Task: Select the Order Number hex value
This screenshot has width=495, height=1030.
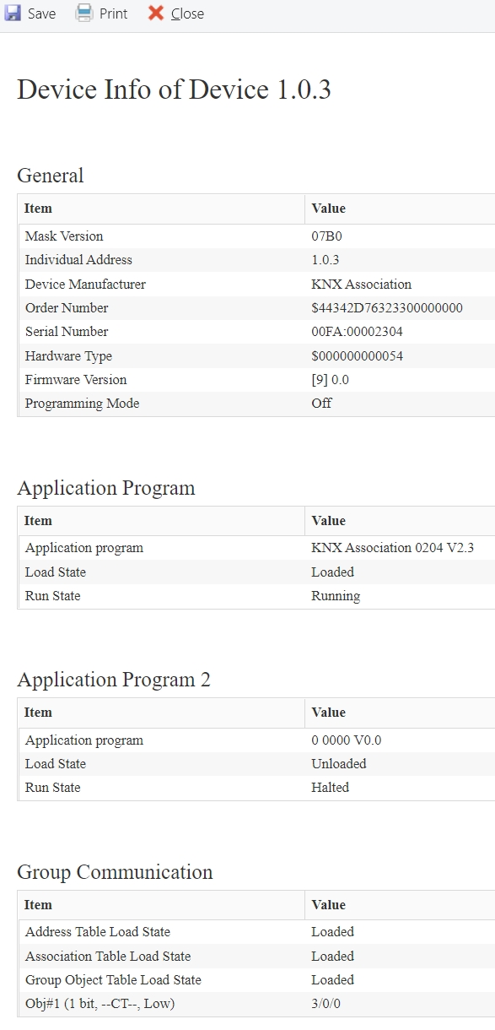Action: pos(387,308)
